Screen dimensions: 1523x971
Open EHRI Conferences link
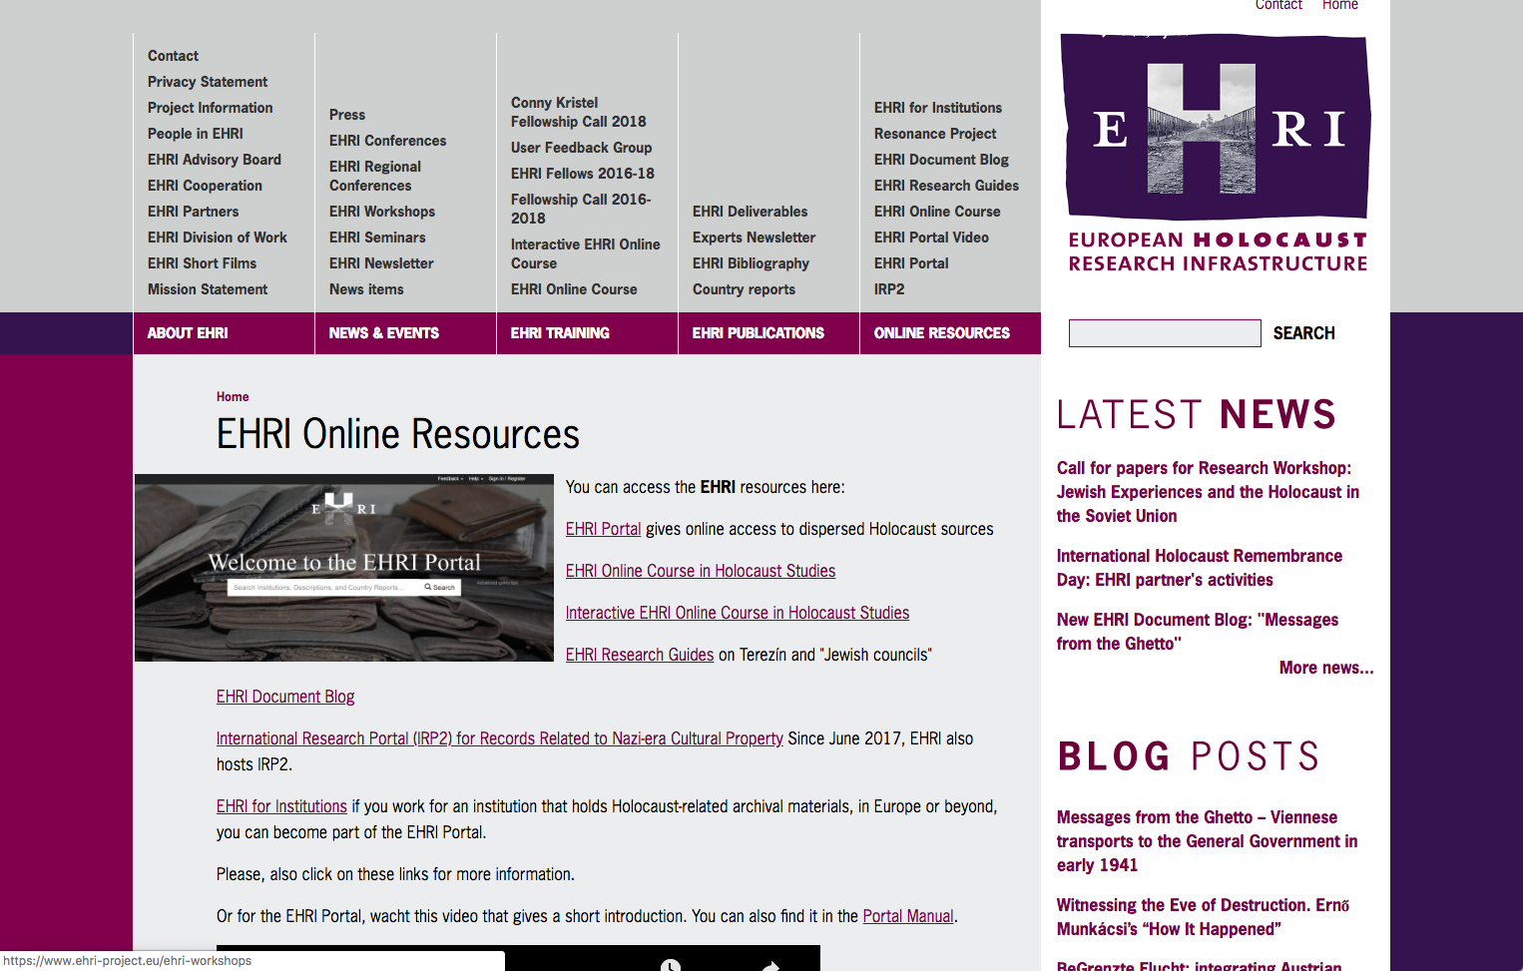click(388, 141)
